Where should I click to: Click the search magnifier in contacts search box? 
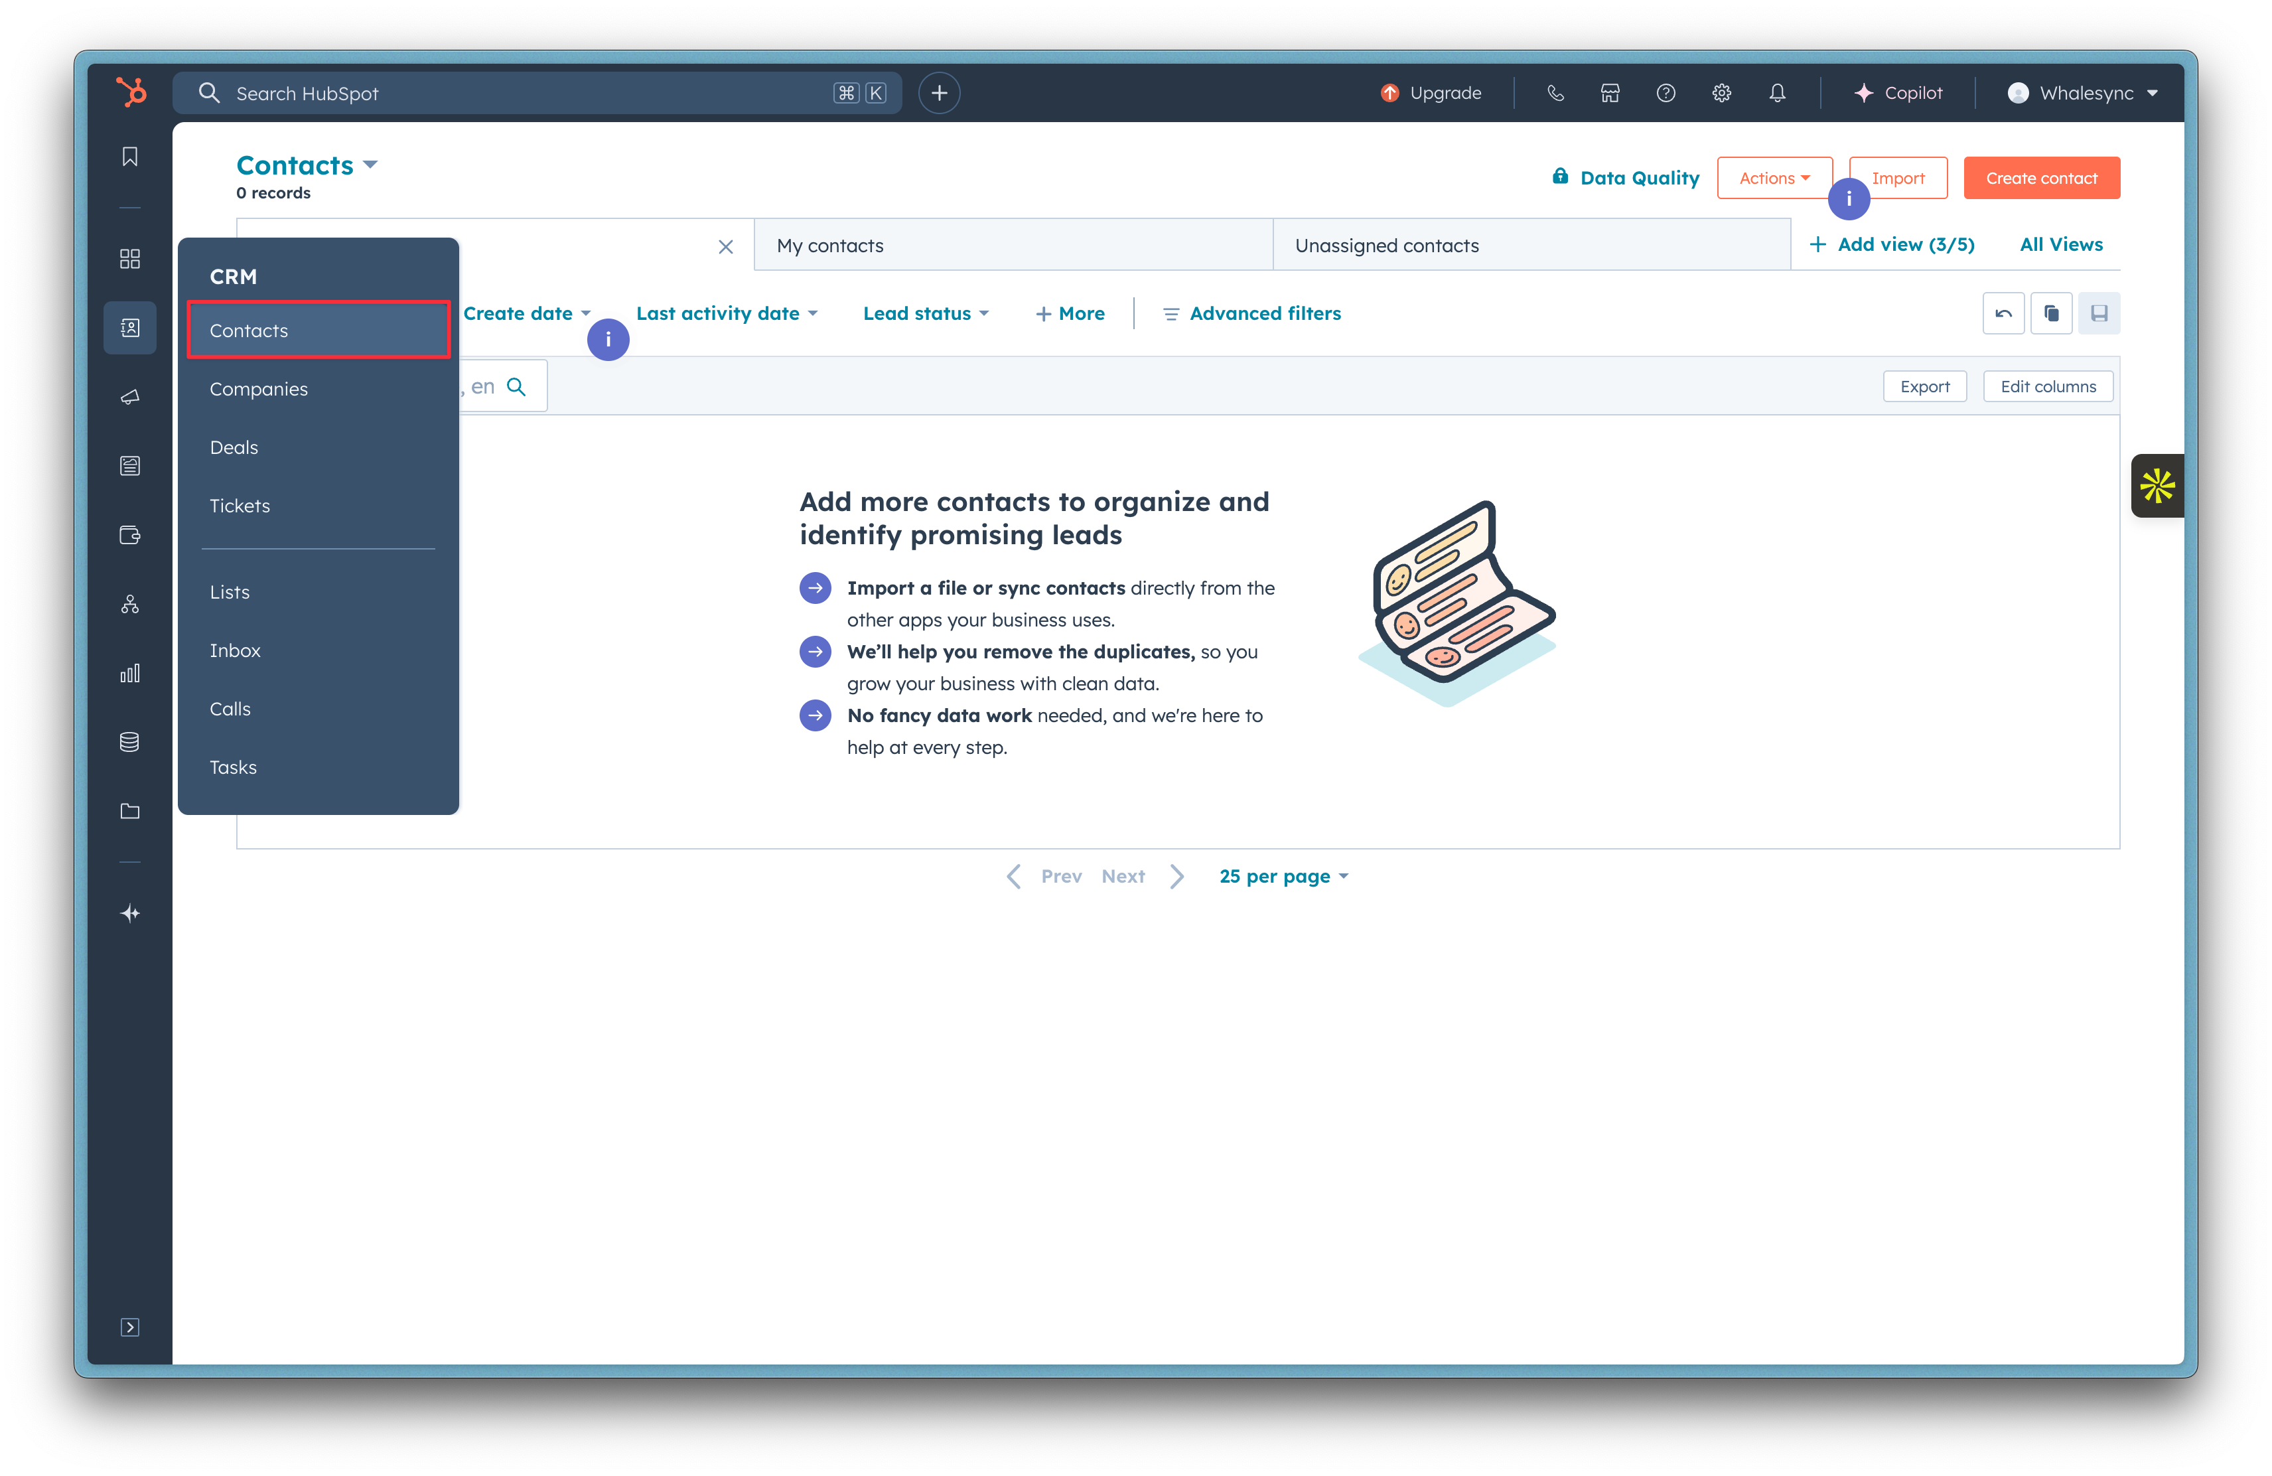pos(516,387)
